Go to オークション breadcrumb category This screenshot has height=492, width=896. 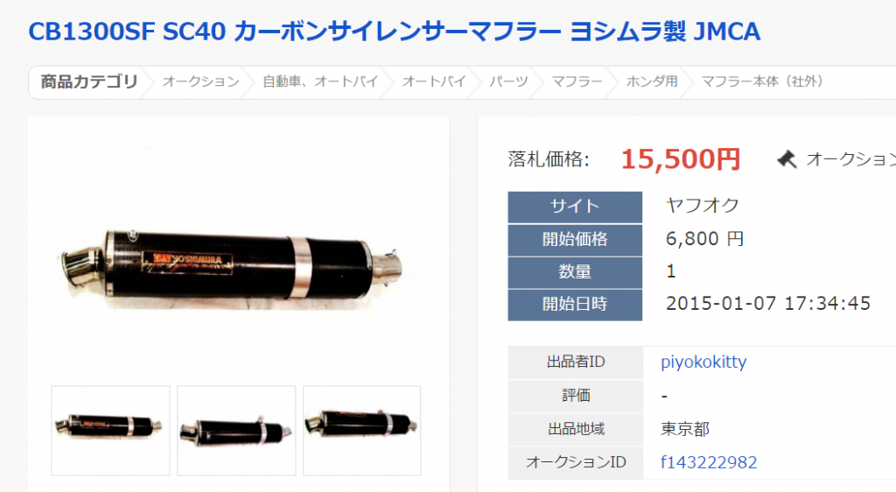(200, 81)
